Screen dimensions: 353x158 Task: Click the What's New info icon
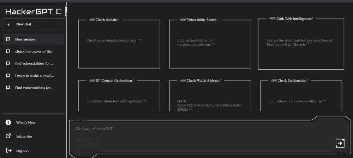(x=8, y=122)
